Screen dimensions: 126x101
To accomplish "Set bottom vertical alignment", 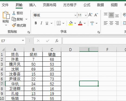I will click(x=117, y=15).
